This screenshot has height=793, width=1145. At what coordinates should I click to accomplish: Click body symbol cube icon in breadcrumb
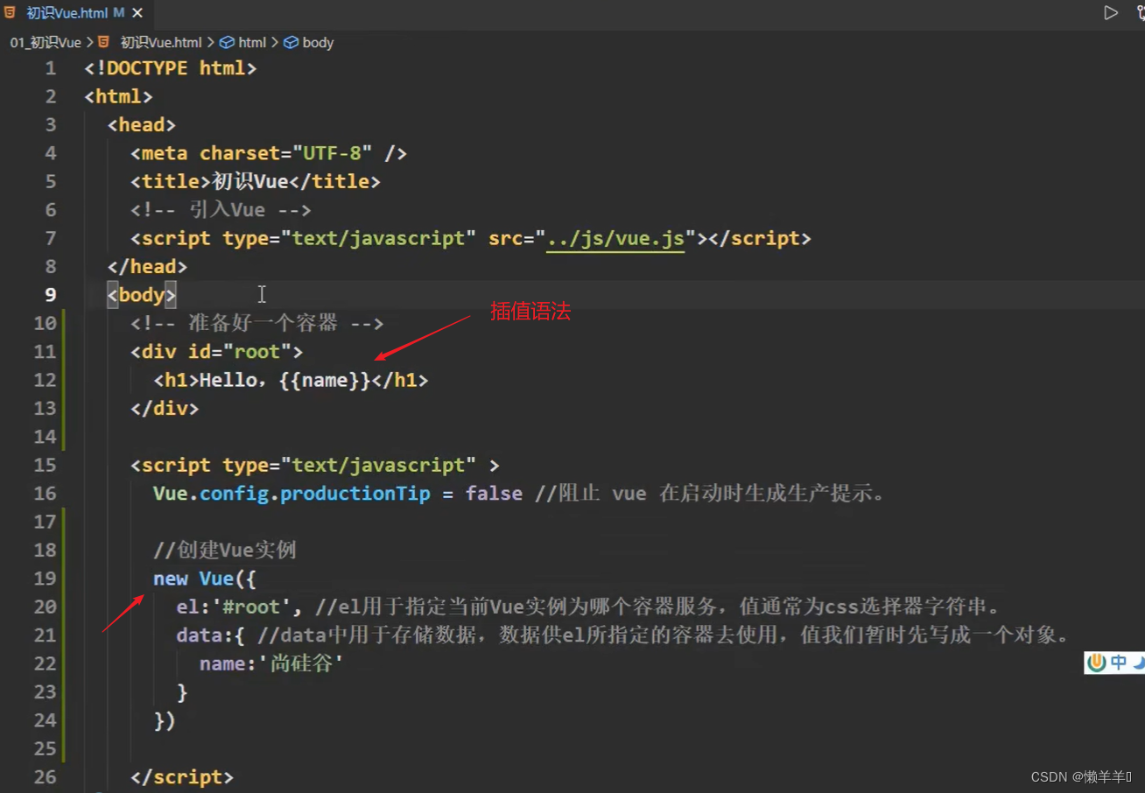(291, 42)
